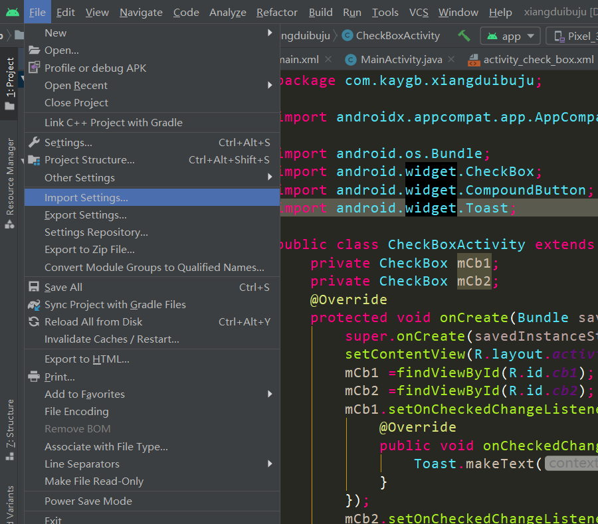
Task: Close the main.xml editor tab
Action: pos(328,60)
